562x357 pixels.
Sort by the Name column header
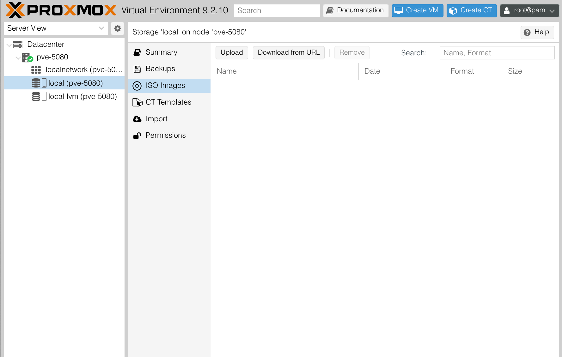coord(285,71)
